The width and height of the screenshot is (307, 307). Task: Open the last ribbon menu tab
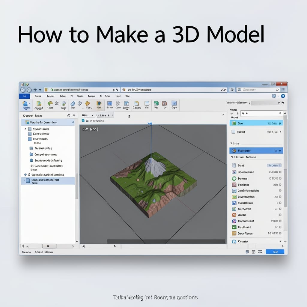click(x=127, y=96)
